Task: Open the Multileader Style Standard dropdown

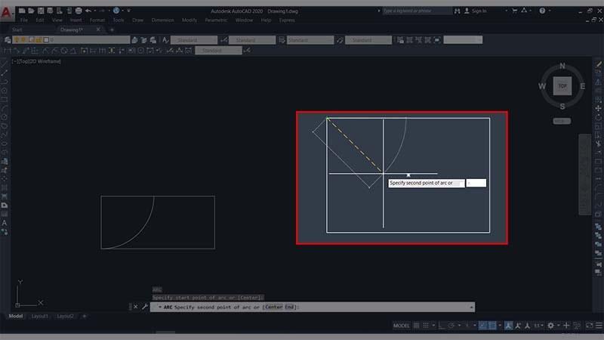Action: [x=368, y=40]
